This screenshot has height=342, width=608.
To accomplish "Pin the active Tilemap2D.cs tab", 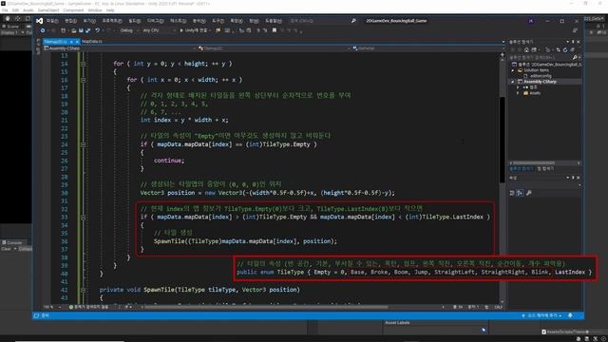I will (72, 42).
